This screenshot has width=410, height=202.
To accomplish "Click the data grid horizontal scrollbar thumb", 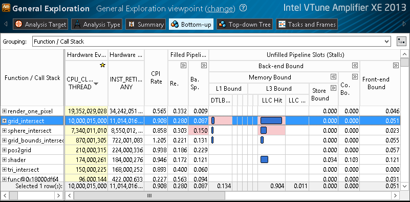I will pyautogui.click(x=149, y=195).
